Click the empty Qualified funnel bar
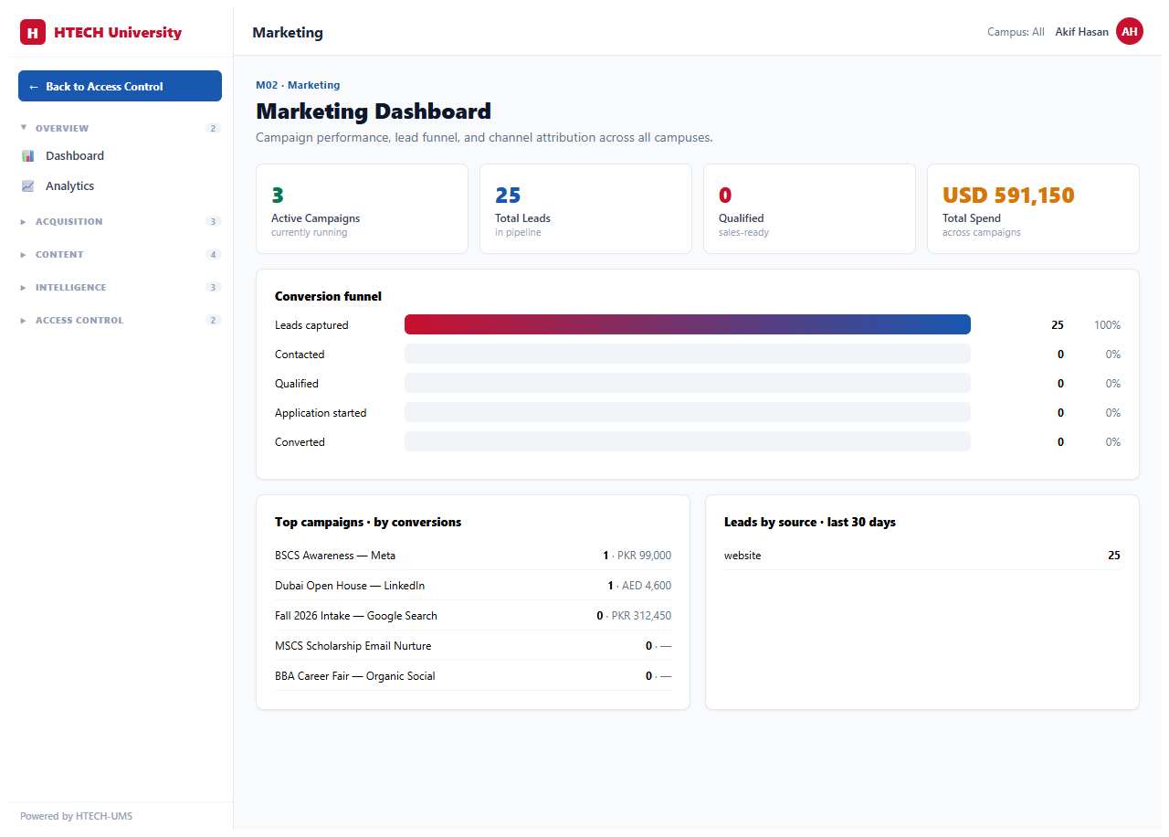The height and width of the screenshot is (837, 1169). (x=687, y=384)
